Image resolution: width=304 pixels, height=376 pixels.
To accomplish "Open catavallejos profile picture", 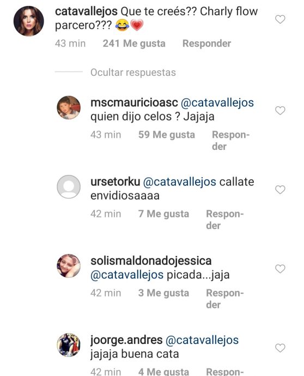I will 29,21.
